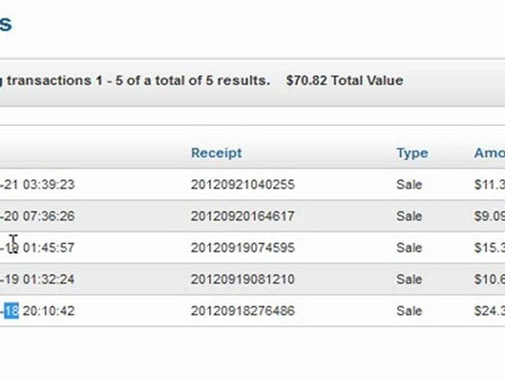Image resolution: width=505 pixels, height=379 pixels.
Task: Select receipt number 20120919074595
Action: [243, 247]
